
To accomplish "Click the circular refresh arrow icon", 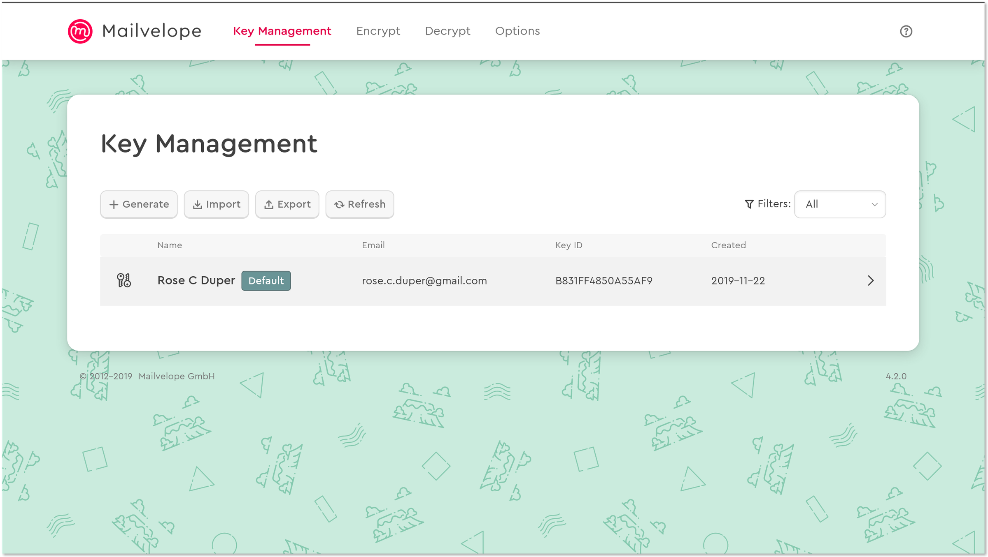I will pos(339,204).
